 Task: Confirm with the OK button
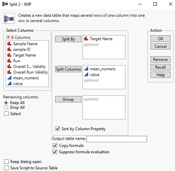(161, 39)
